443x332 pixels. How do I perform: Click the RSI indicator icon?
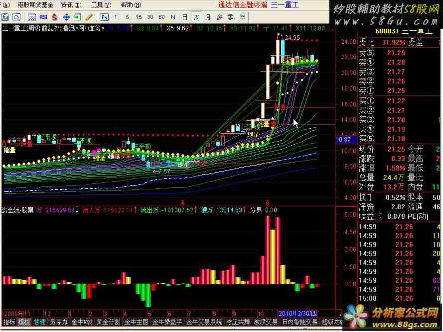pyautogui.click(x=43, y=17)
